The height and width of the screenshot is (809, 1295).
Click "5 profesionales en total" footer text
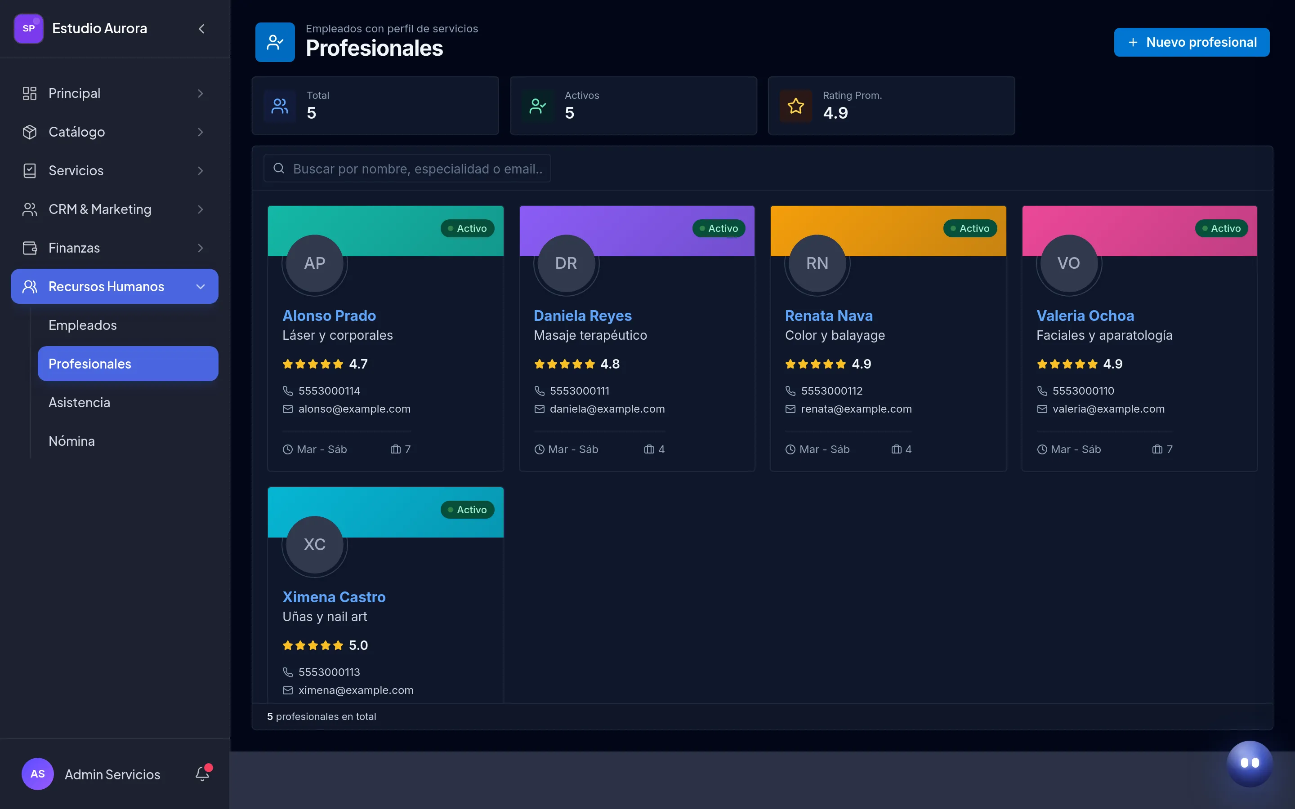[x=322, y=716]
